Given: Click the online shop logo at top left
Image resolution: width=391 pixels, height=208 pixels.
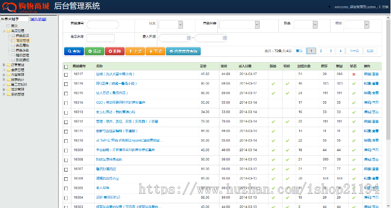Looking at the screenshot, I should coord(26,7).
